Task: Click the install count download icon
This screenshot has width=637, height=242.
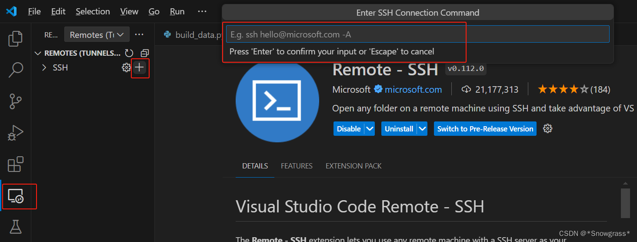Action: pyautogui.click(x=466, y=89)
